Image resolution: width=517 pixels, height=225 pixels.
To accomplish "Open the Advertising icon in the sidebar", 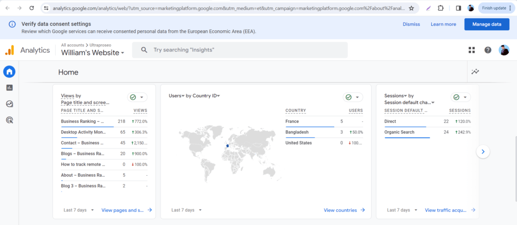I will [x=9, y=120].
